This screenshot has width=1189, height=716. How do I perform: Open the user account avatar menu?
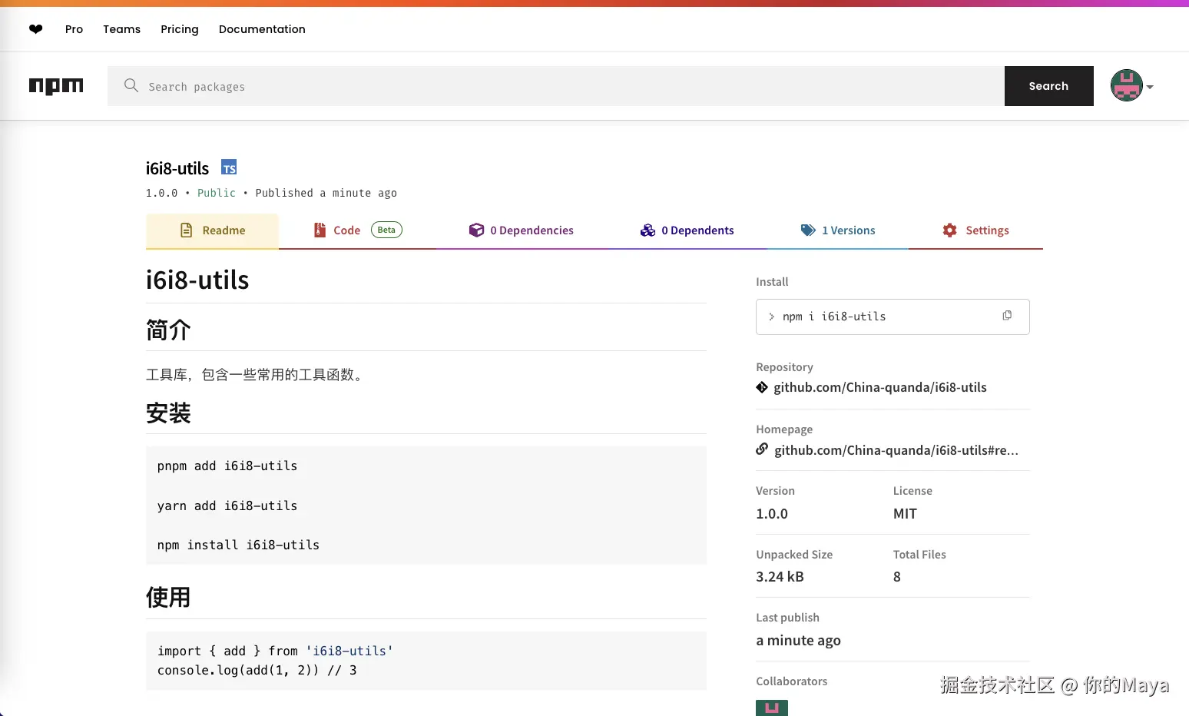point(1125,86)
